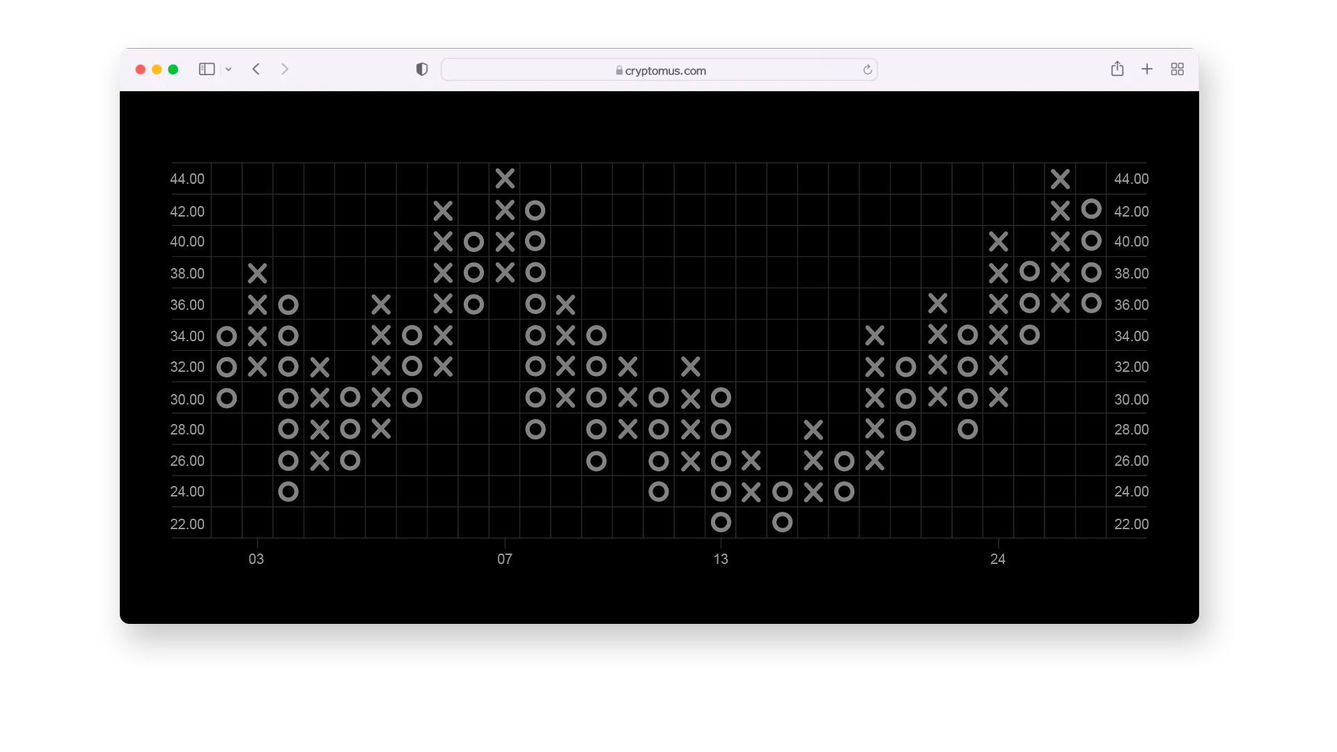Click the 24 date label on the axis
Image resolution: width=1337 pixels, height=752 pixels.
[998, 559]
